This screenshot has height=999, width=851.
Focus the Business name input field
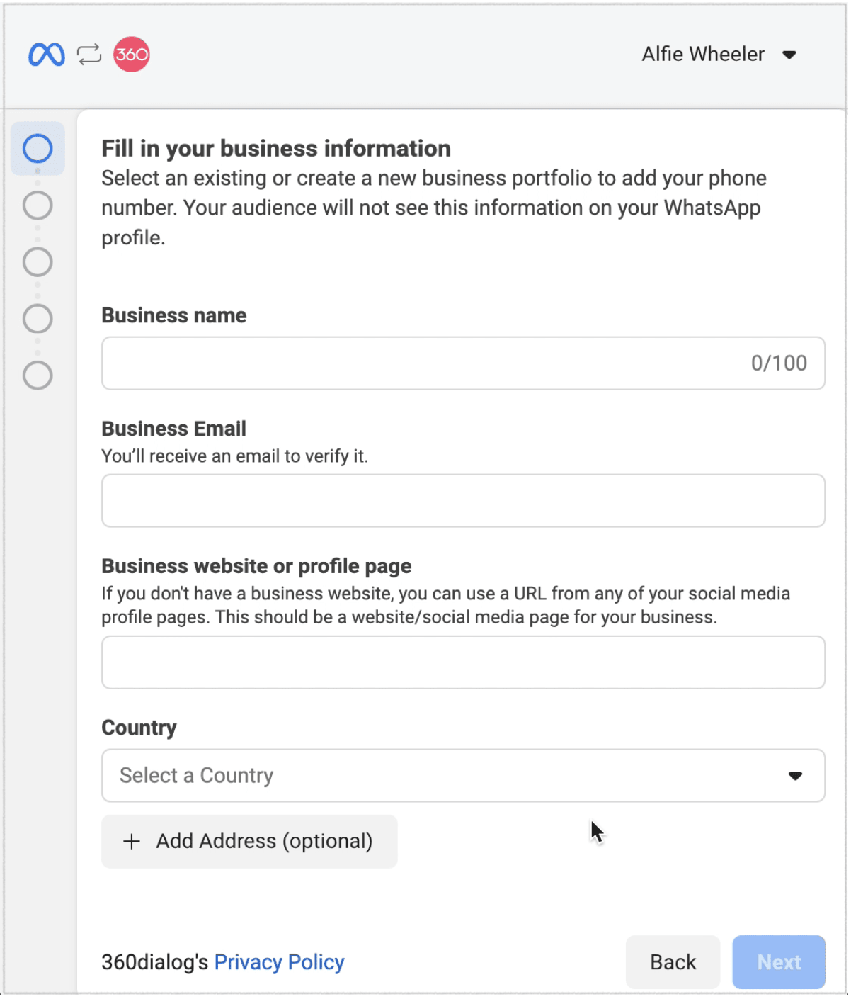coord(463,363)
